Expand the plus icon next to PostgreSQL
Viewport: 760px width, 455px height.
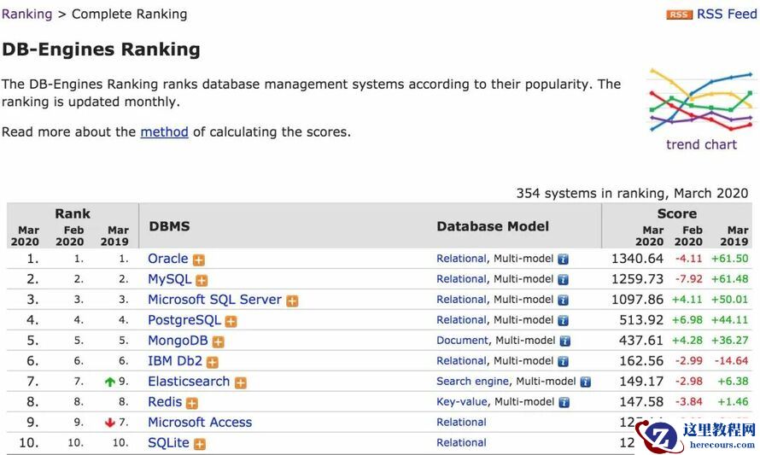coord(231,321)
